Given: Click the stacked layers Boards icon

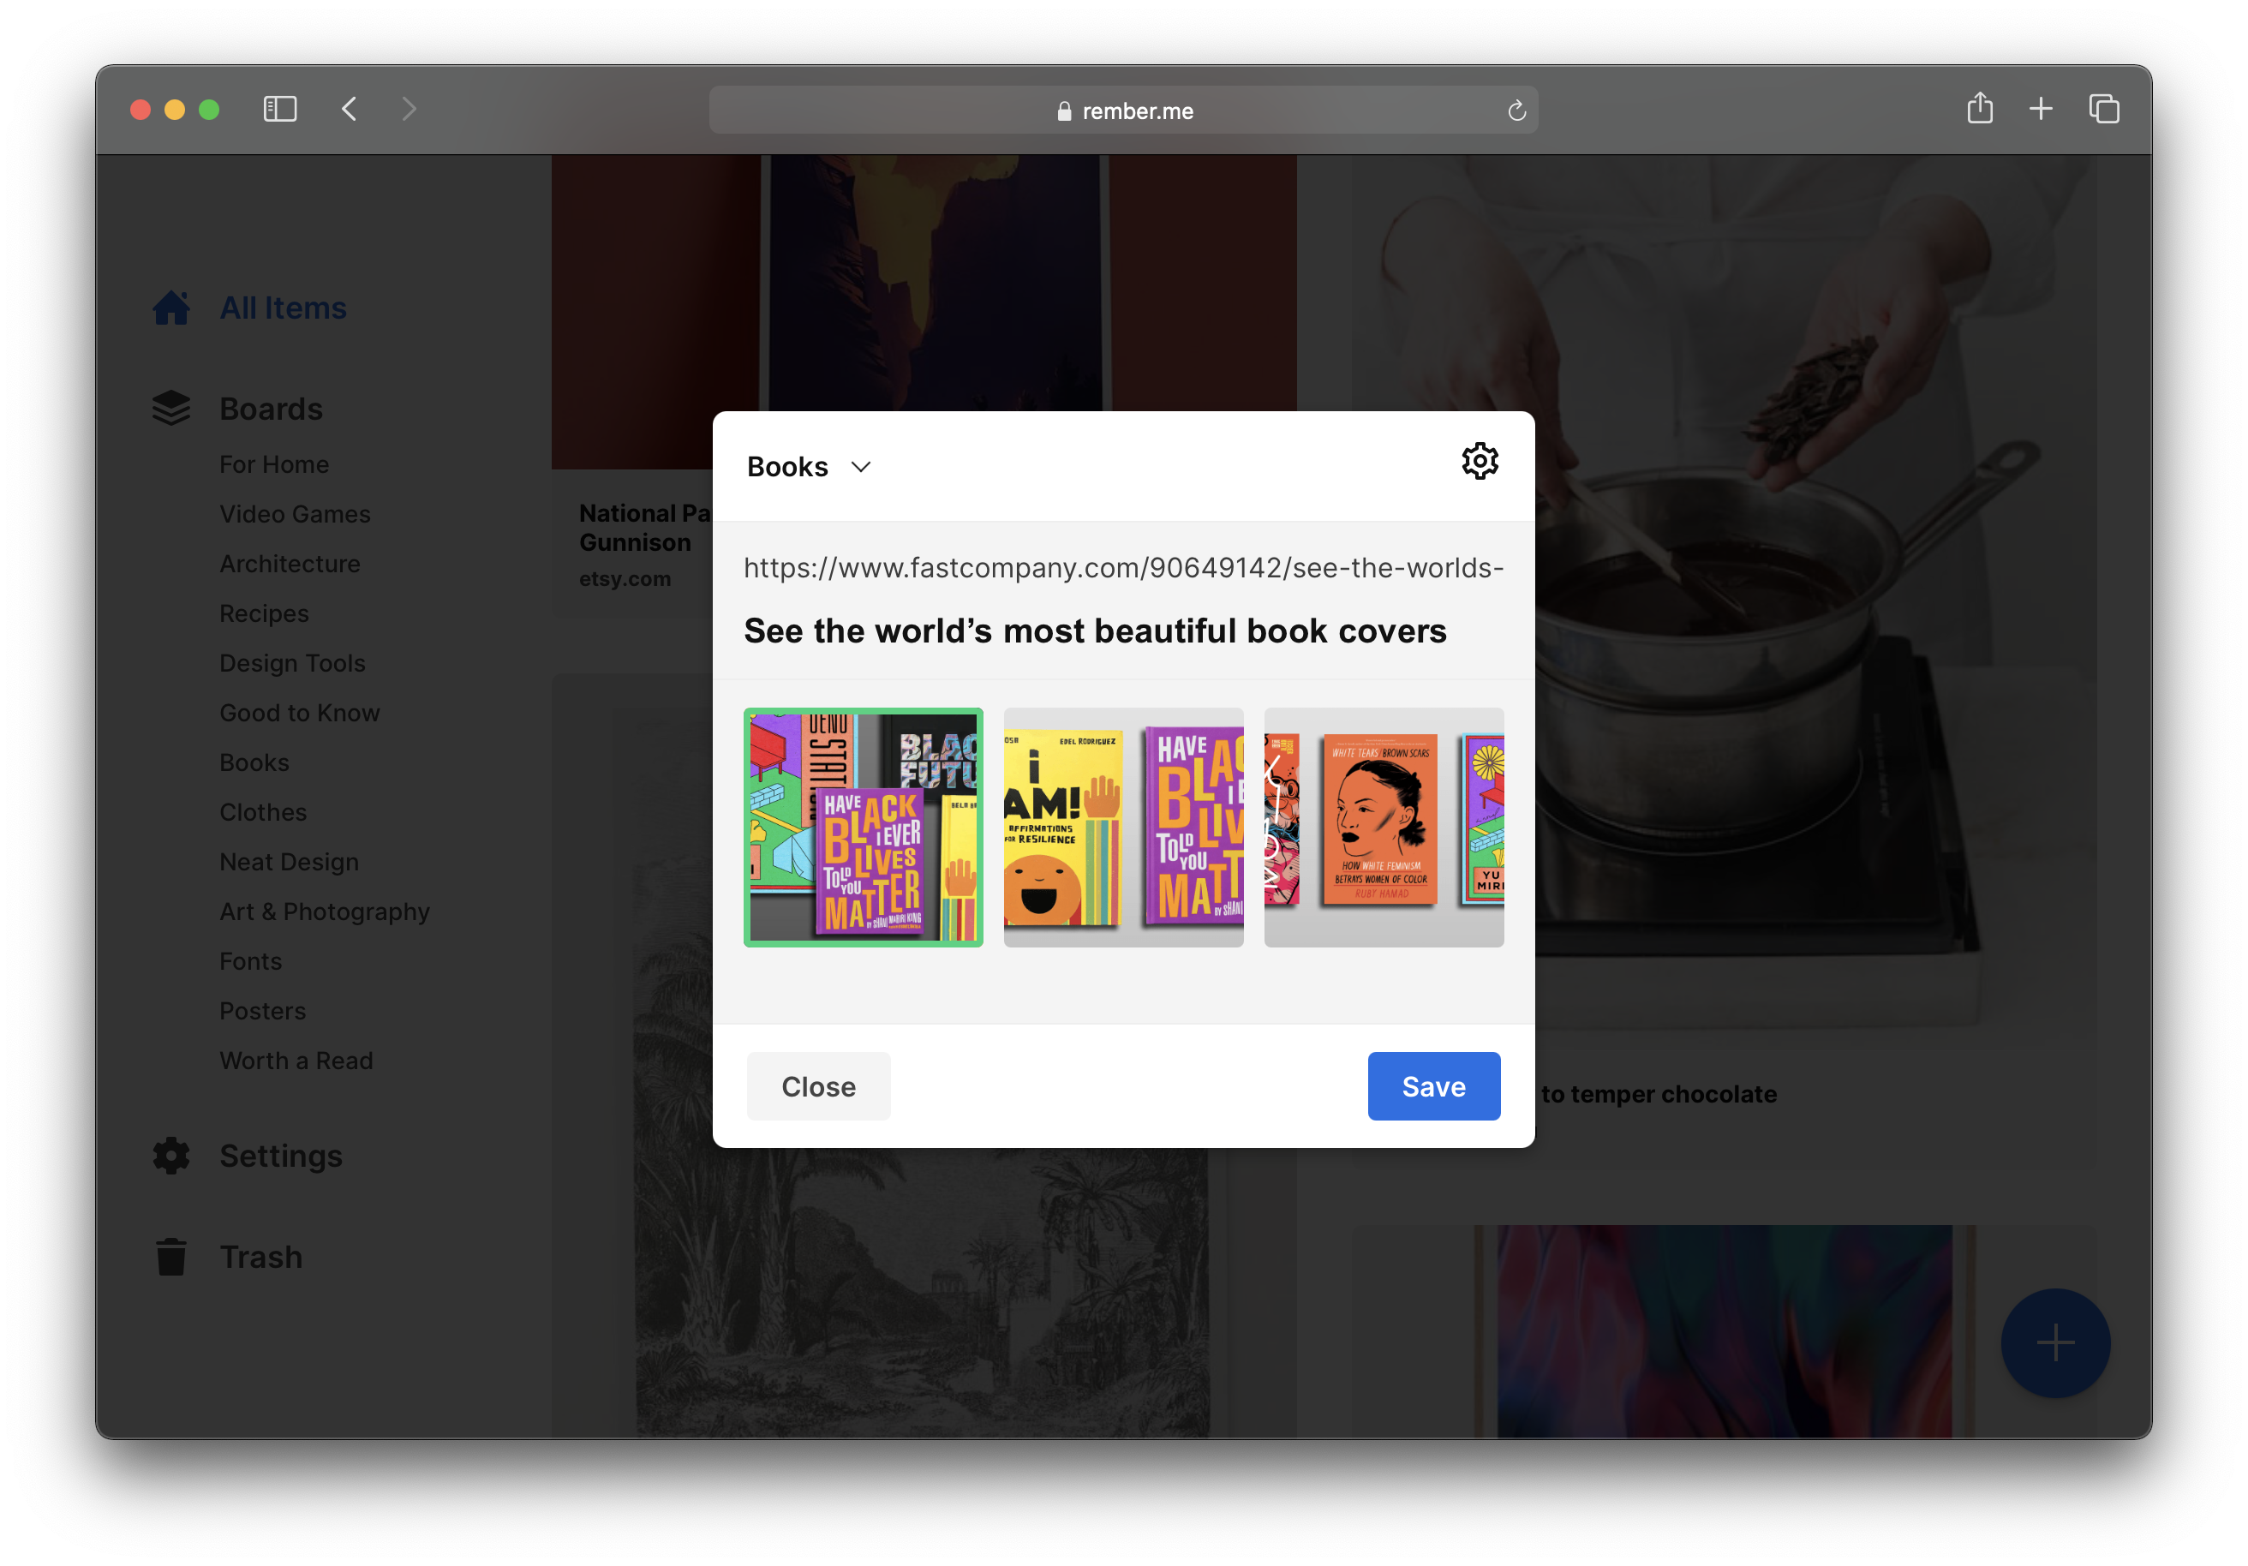Looking at the screenshot, I should click(x=171, y=408).
